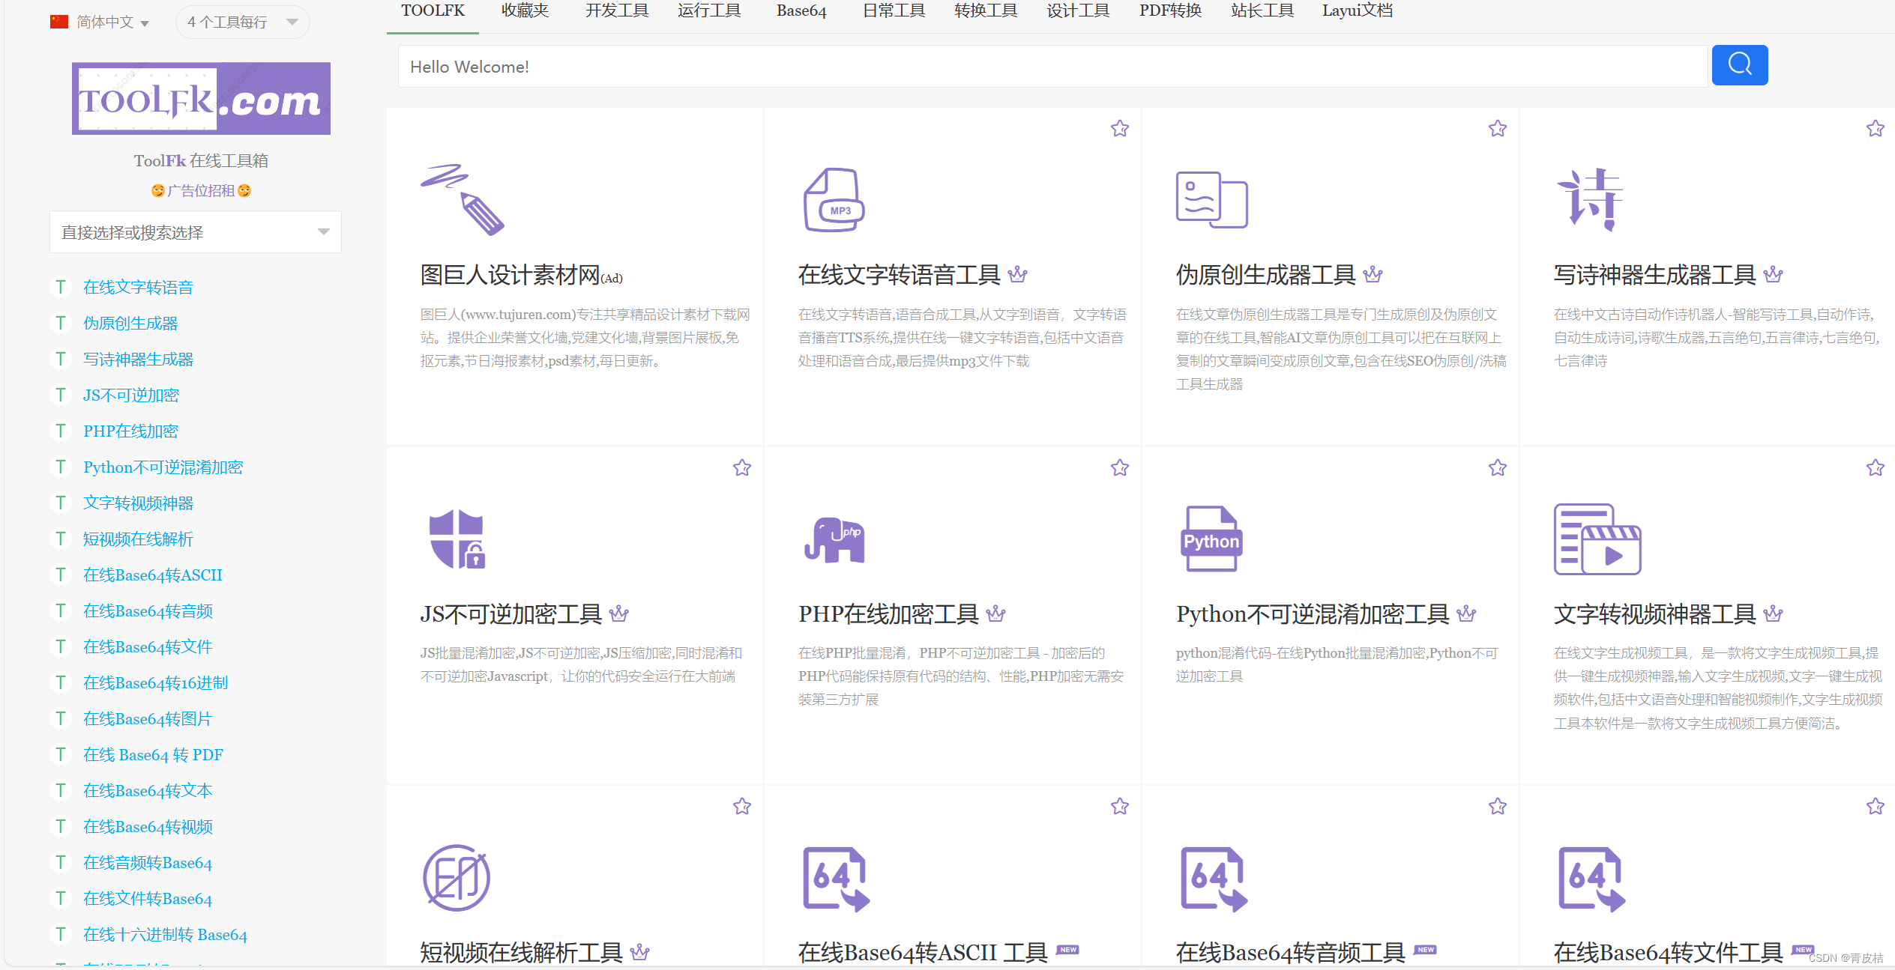The width and height of the screenshot is (1895, 970).
Task: Open the shield lock icon for JS不可逆加密工具
Action: point(457,539)
